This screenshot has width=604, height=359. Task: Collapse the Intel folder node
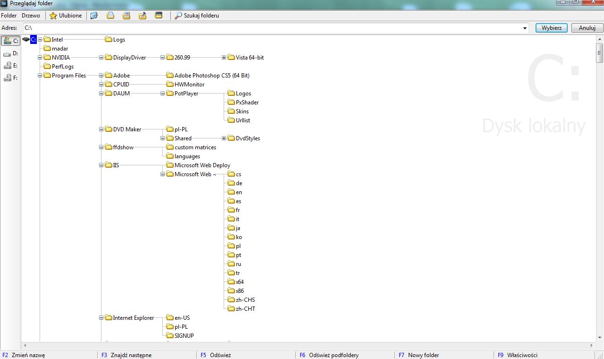pos(40,40)
